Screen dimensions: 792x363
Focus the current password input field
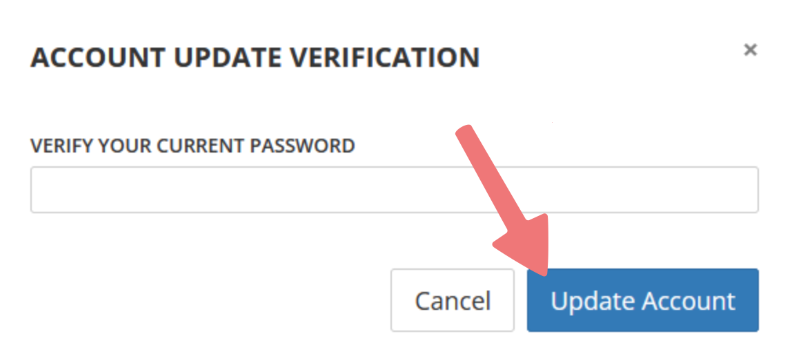pos(394,189)
